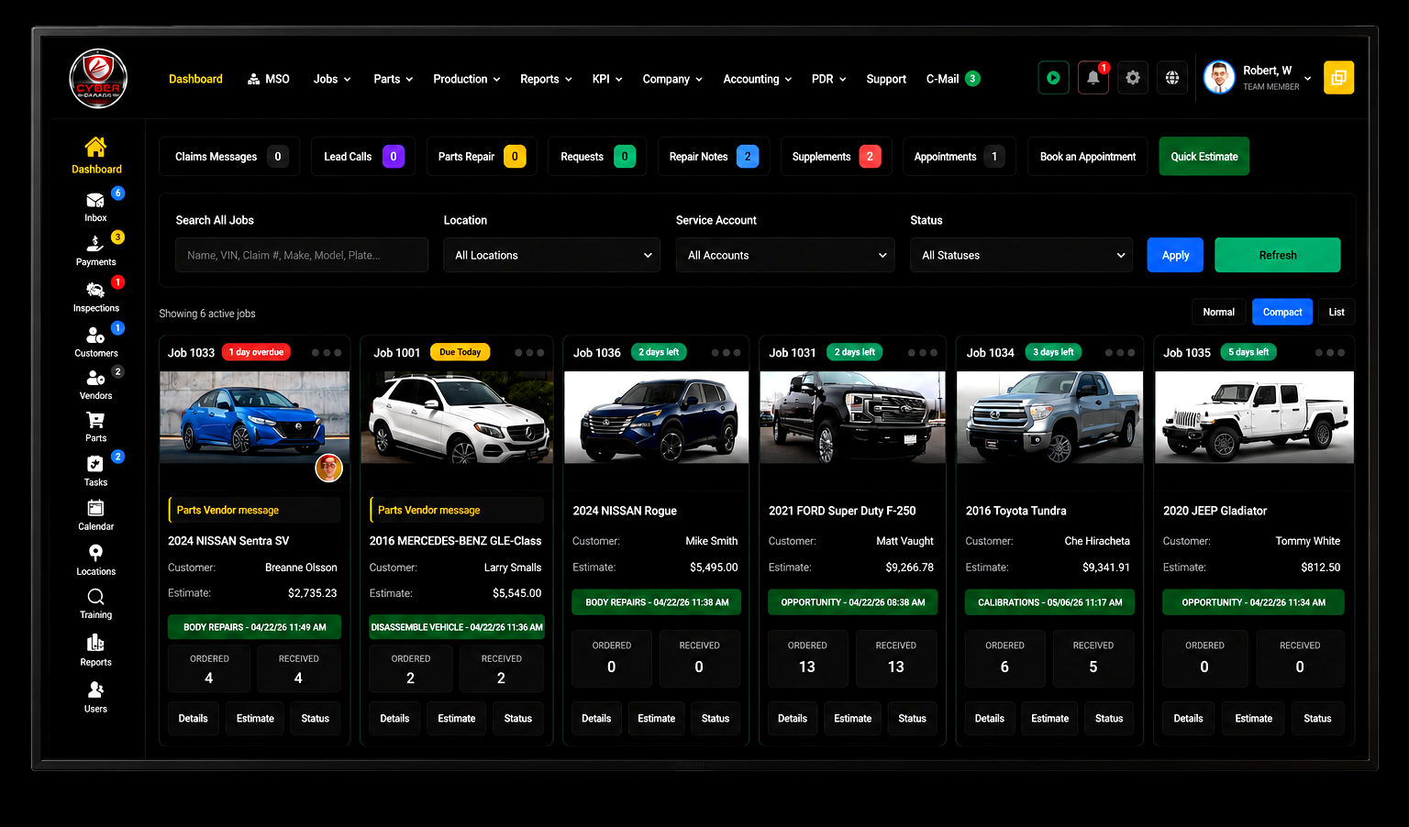The width and height of the screenshot is (1409, 827).
Task: Open C-Mail messages
Action: point(953,79)
